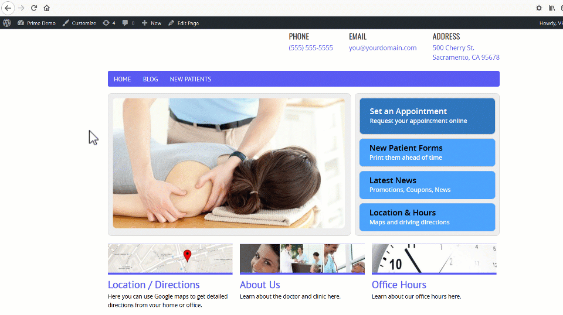Screen dimensions: 563x315
Task: Open the Customize link in admin bar
Action: 79,23
